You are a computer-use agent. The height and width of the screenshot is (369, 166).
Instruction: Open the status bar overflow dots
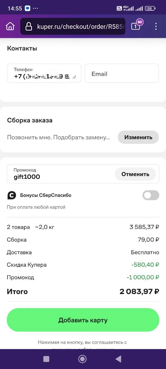[x=35, y=8]
